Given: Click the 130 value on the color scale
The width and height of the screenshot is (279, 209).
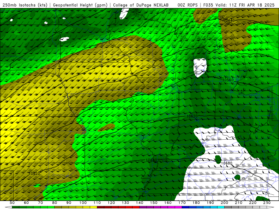Looking at the screenshot, I should pyautogui.click(x=126, y=203).
